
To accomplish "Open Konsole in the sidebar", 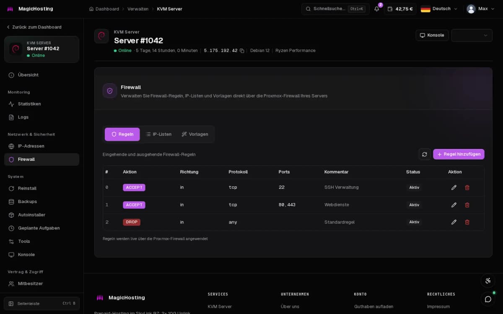I will (x=41, y=255).
